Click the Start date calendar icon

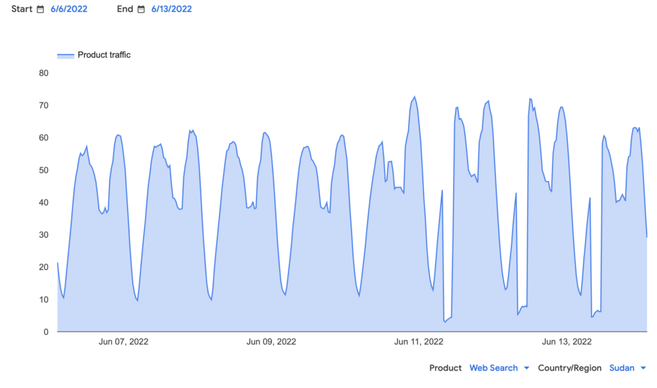click(x=40, y=9)
